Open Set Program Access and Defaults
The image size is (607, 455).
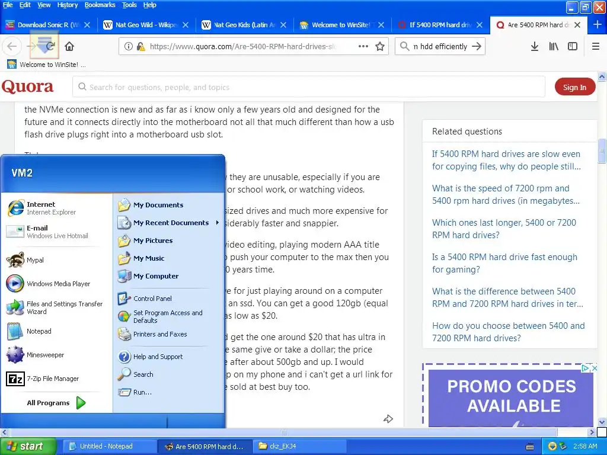pyautogui.click(x=160, y=316)
